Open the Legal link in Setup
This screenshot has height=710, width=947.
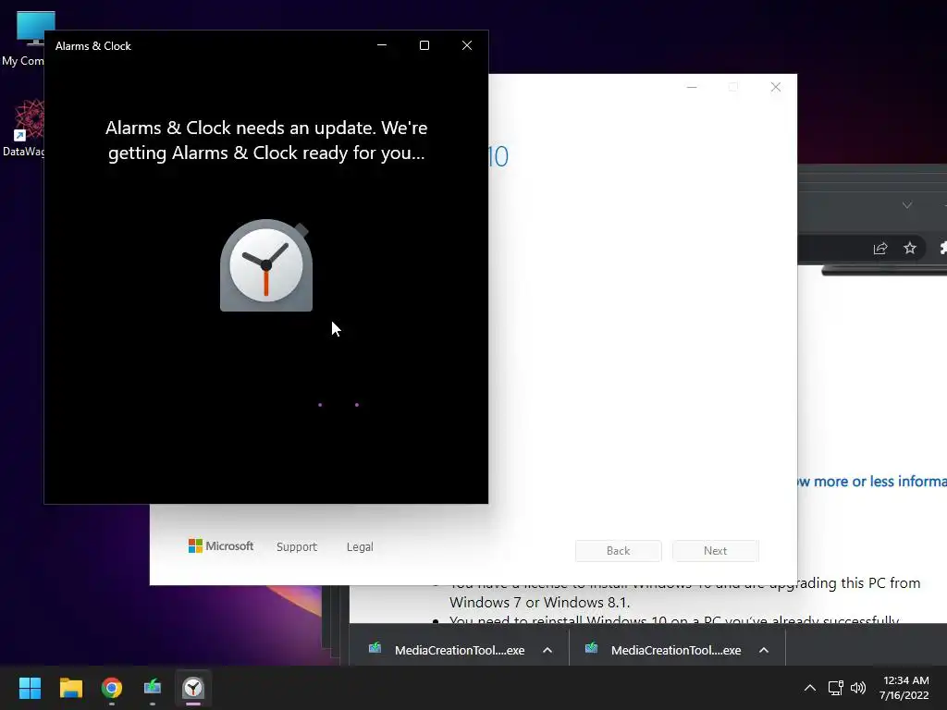coord(360,546)
